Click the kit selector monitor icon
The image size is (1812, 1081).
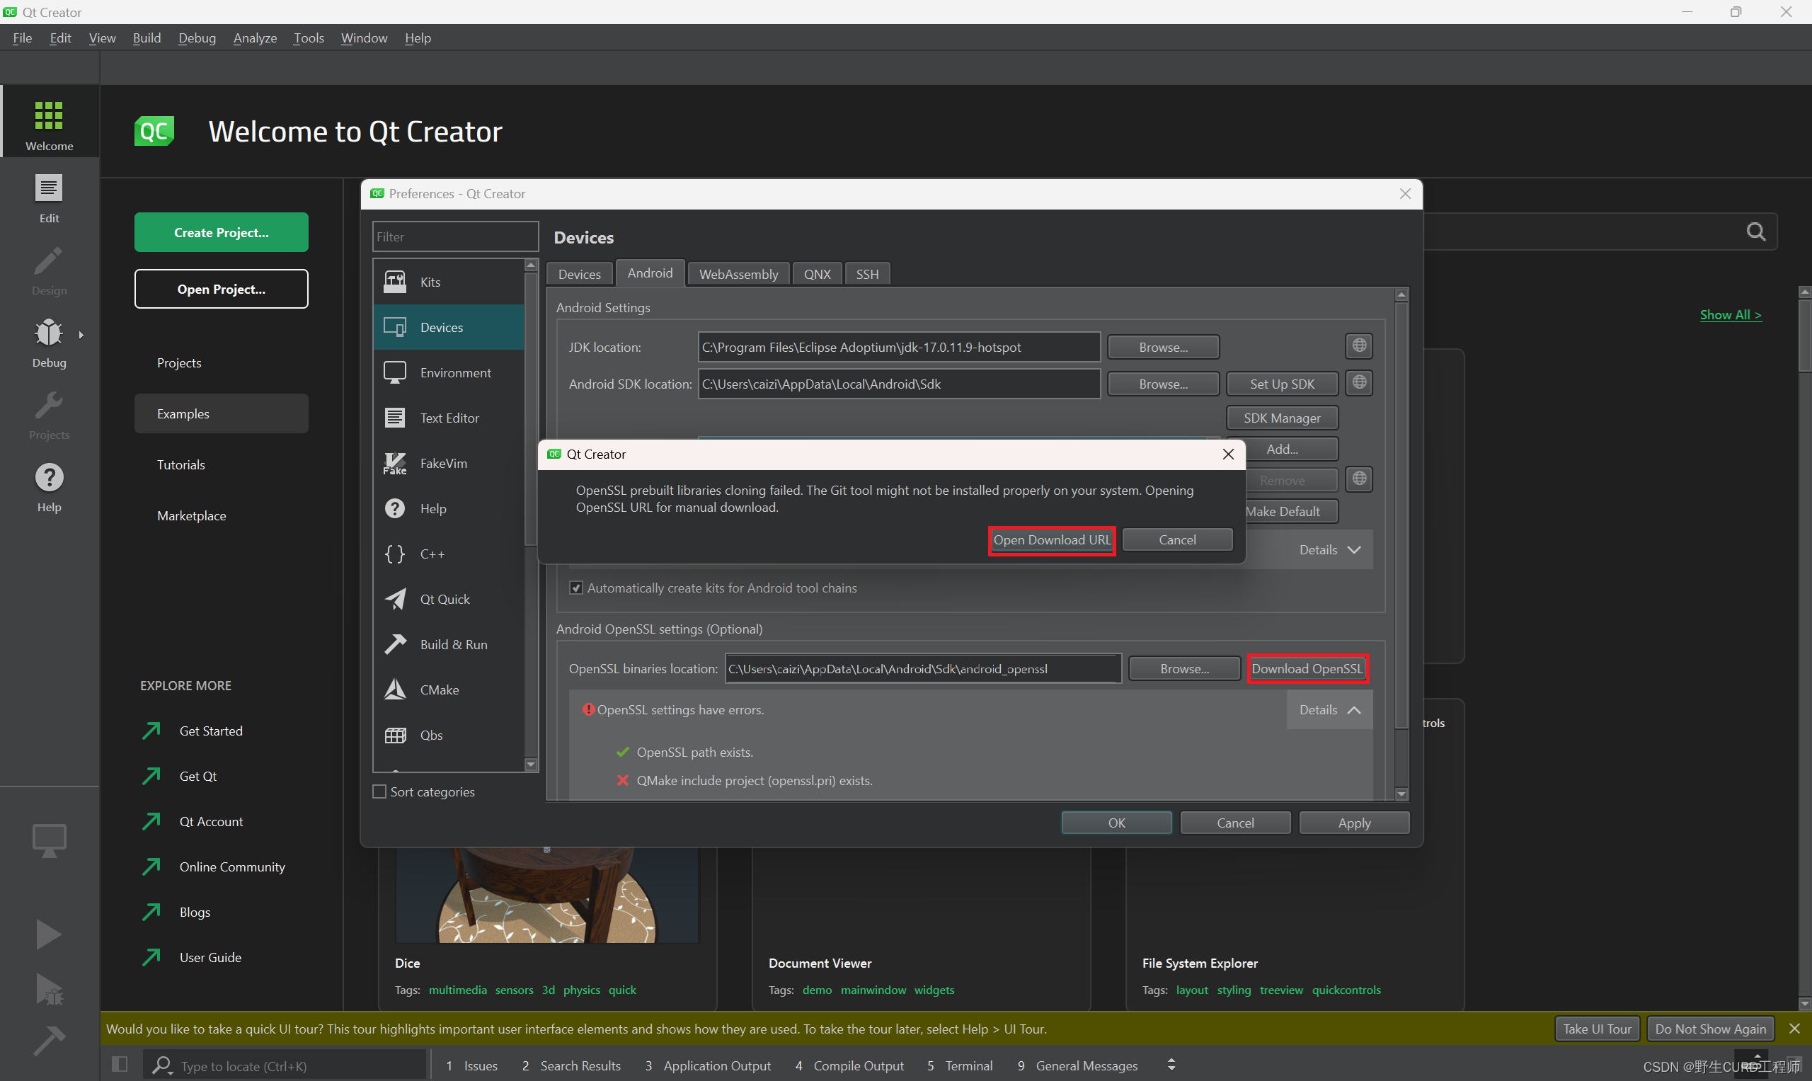pos(49,840)
